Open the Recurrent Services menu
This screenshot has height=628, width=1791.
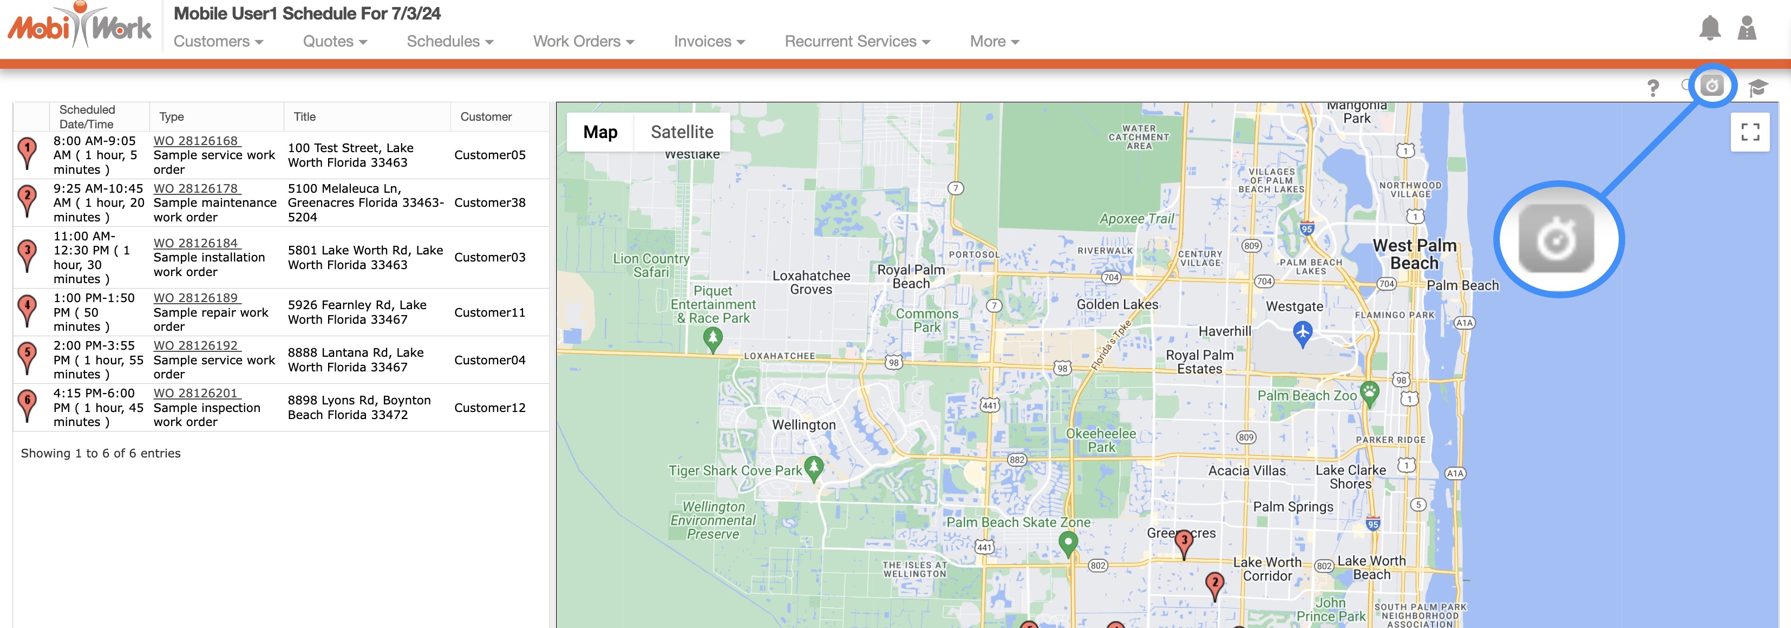pyautogui.click(x=857, y=42)
